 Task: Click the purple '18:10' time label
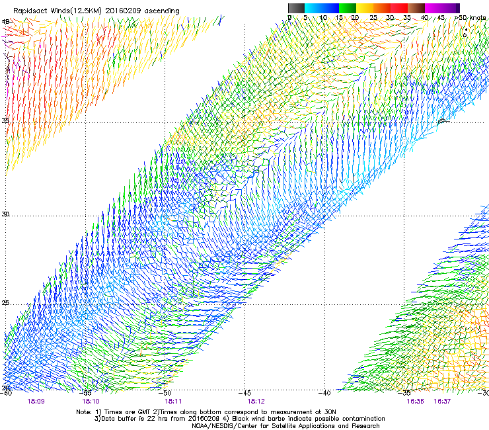91,402
